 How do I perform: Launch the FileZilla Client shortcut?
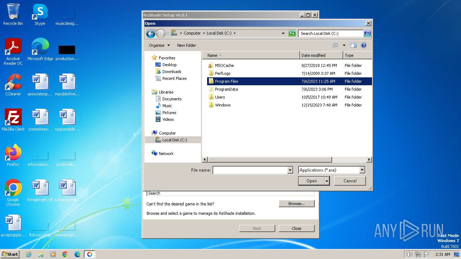click(x=13, y=120)
